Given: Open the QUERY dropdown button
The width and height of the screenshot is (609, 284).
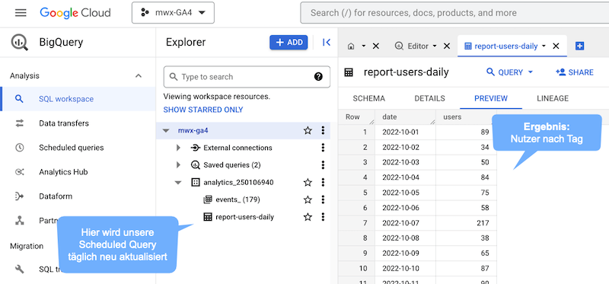Looking at the screenshot, I should click(509, 72).
